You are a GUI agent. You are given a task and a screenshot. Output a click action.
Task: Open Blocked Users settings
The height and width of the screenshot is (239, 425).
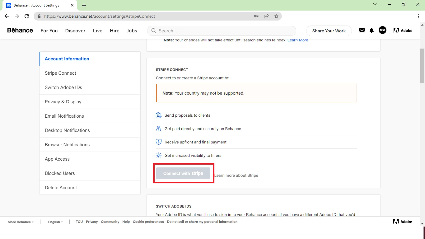90,173
